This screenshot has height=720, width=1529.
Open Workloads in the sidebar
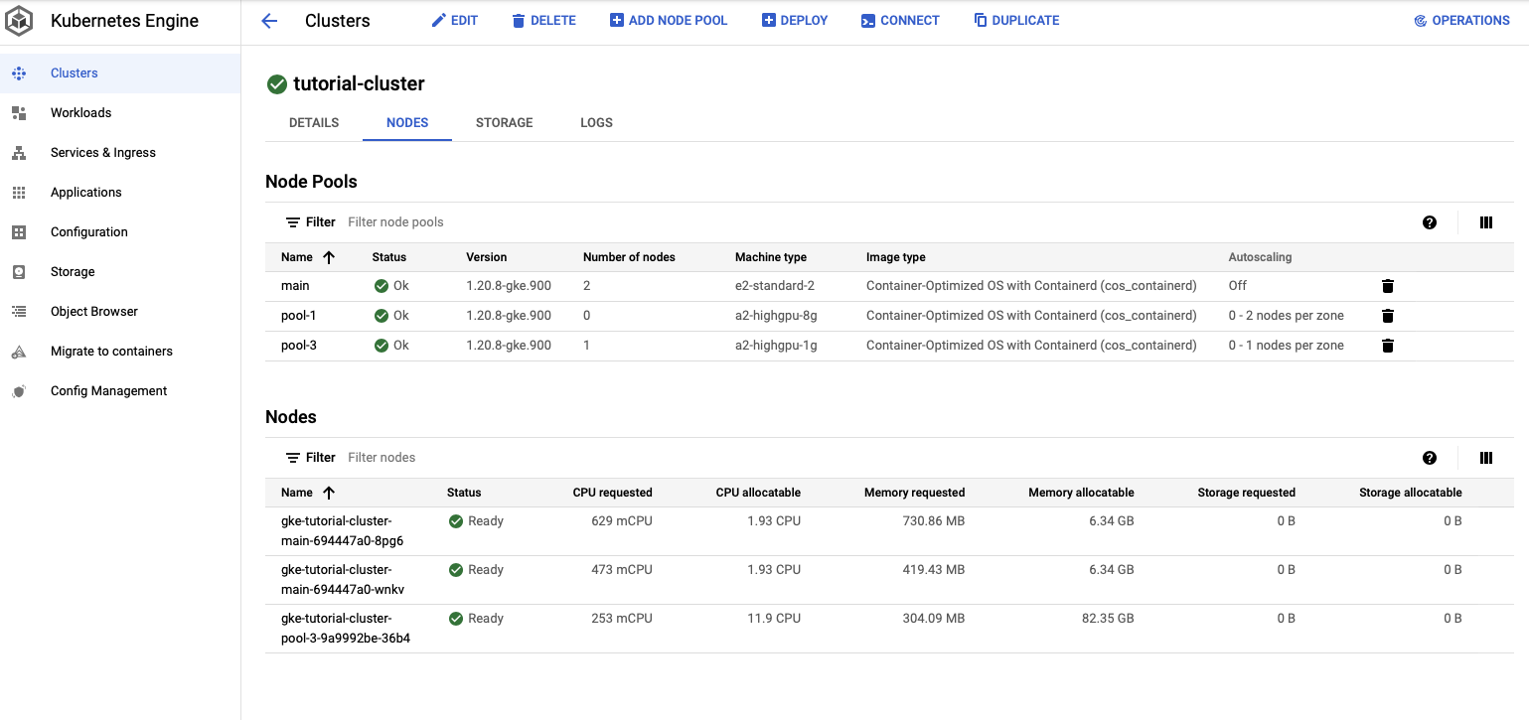(x=81, y=113)
